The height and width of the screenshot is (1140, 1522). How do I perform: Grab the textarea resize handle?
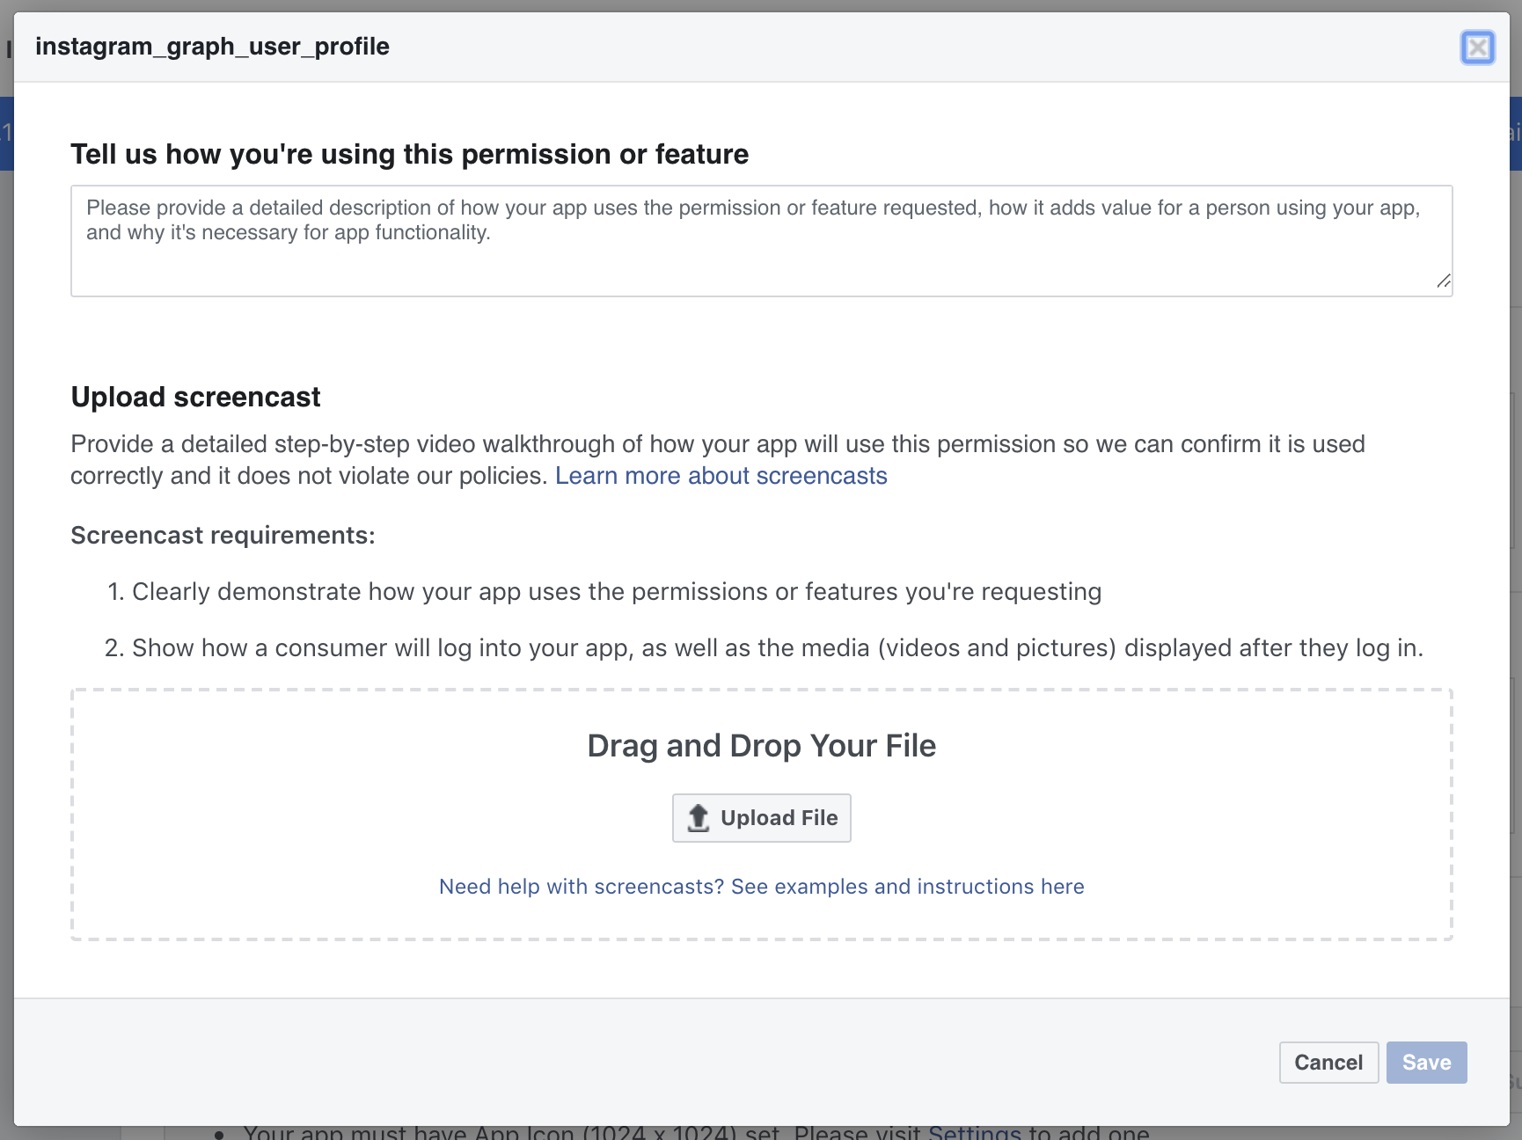1443,281
